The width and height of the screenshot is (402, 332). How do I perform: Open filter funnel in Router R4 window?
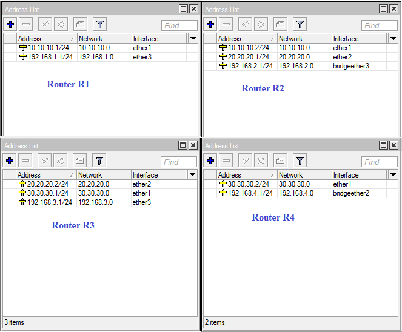pyautogui.click(x=300, y=161)
